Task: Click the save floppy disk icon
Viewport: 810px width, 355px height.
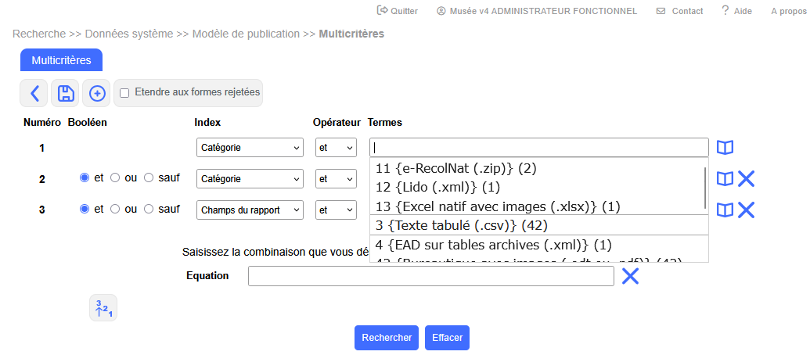Action: (66, 94)
